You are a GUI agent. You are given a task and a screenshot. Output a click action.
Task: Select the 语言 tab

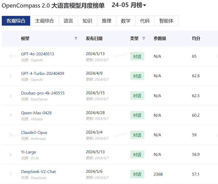(68, 21)
